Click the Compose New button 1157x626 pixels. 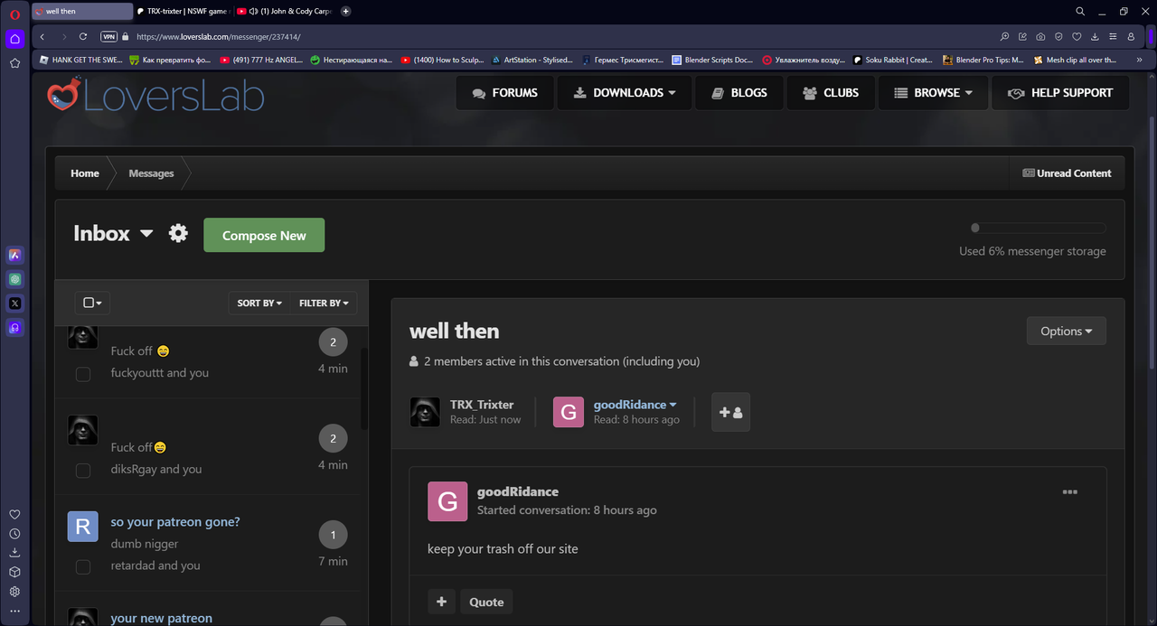point(264,235)
